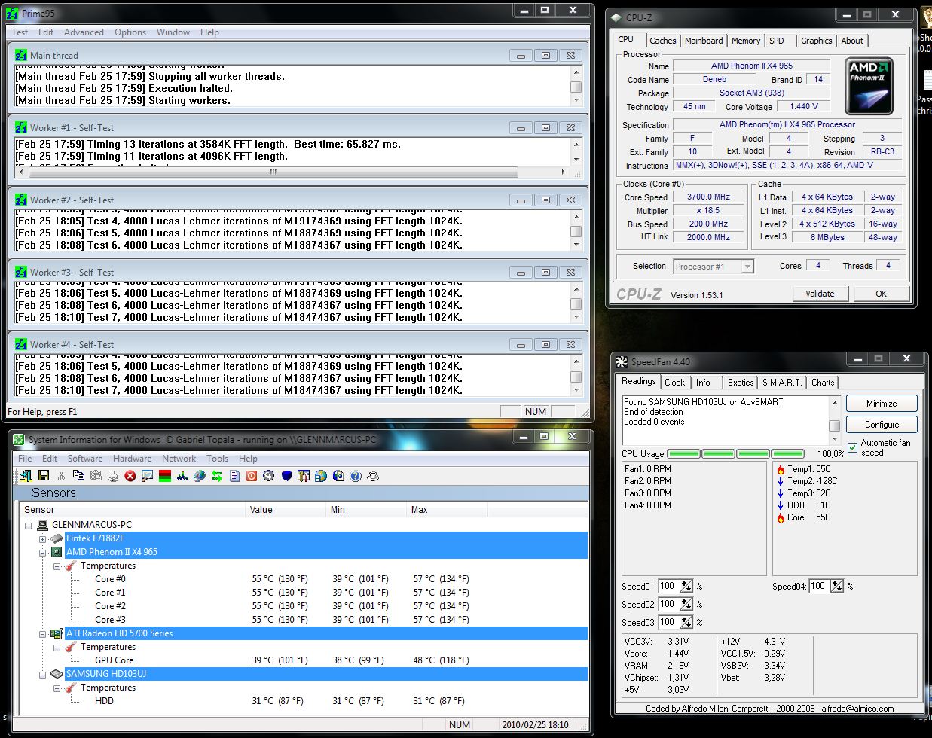Collapse the AMD Phenom II X4 965 node
Screen dimensions: 932x738
(x=43, y=552)
